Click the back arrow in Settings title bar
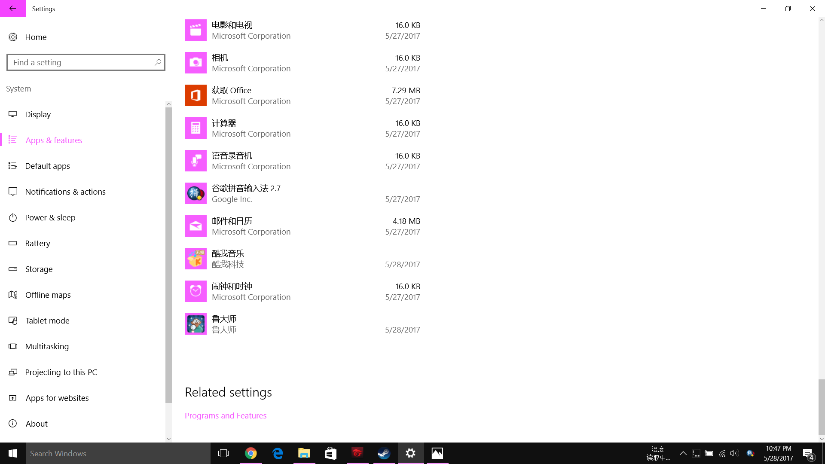 click(12, 9)
